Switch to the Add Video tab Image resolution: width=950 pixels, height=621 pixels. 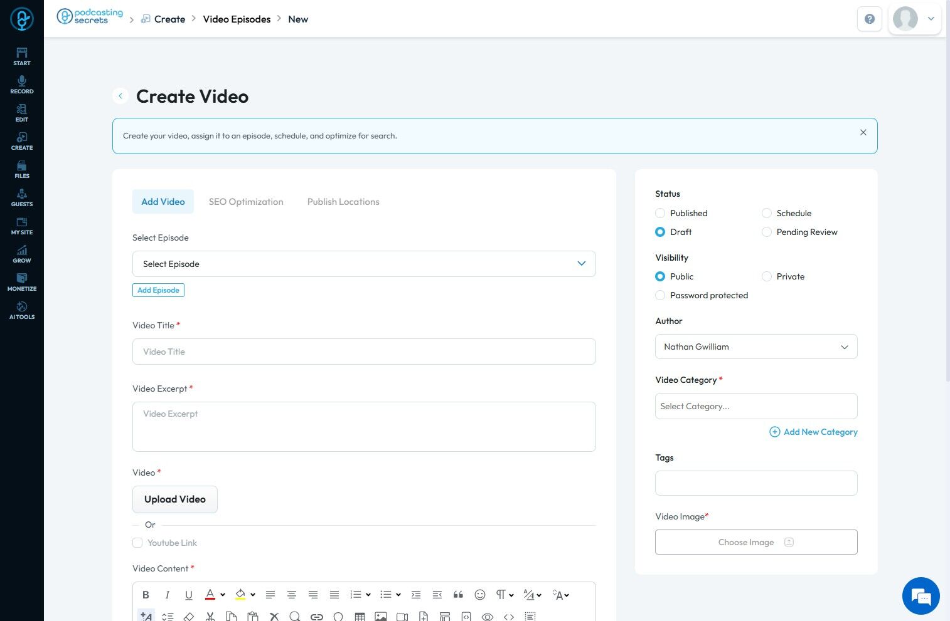pyautogui.click(x=163, y=202)
